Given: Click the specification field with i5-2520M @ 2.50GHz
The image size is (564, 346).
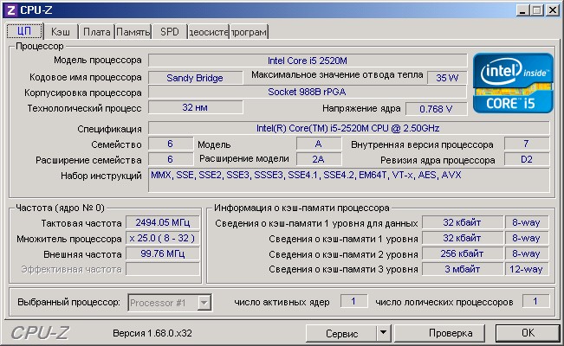Looking at the screenshot, I should click(x=348, y=128).
